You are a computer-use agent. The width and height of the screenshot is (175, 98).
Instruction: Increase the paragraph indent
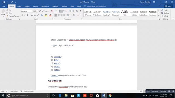click(73, 11)
